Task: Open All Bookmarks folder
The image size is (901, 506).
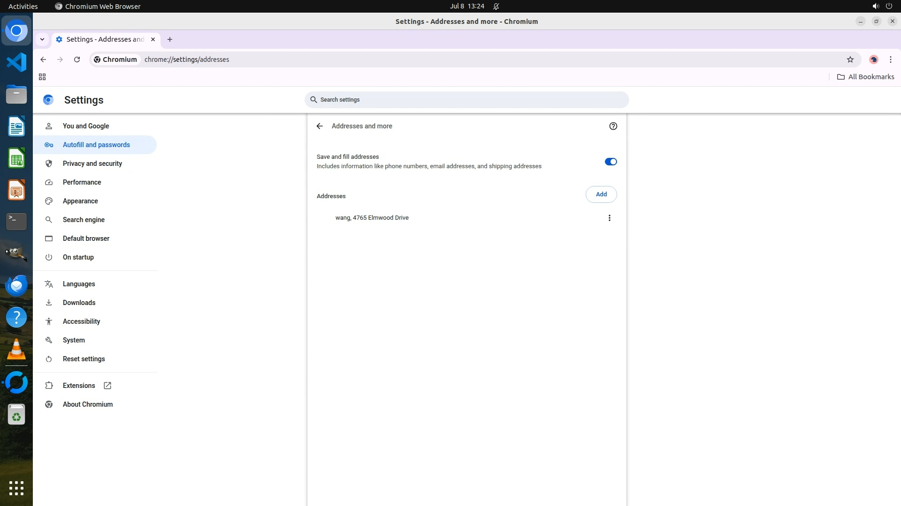Action: 865,77
